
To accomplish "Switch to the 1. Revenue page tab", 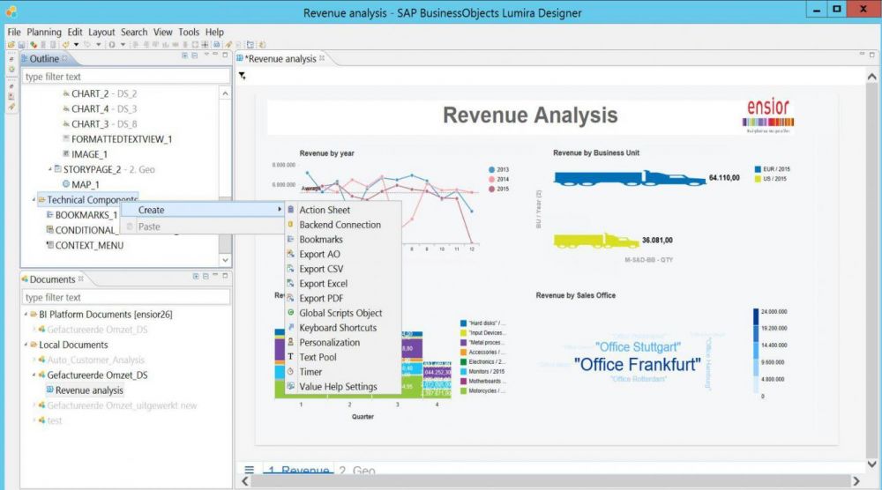I will [x=299, y=470].
